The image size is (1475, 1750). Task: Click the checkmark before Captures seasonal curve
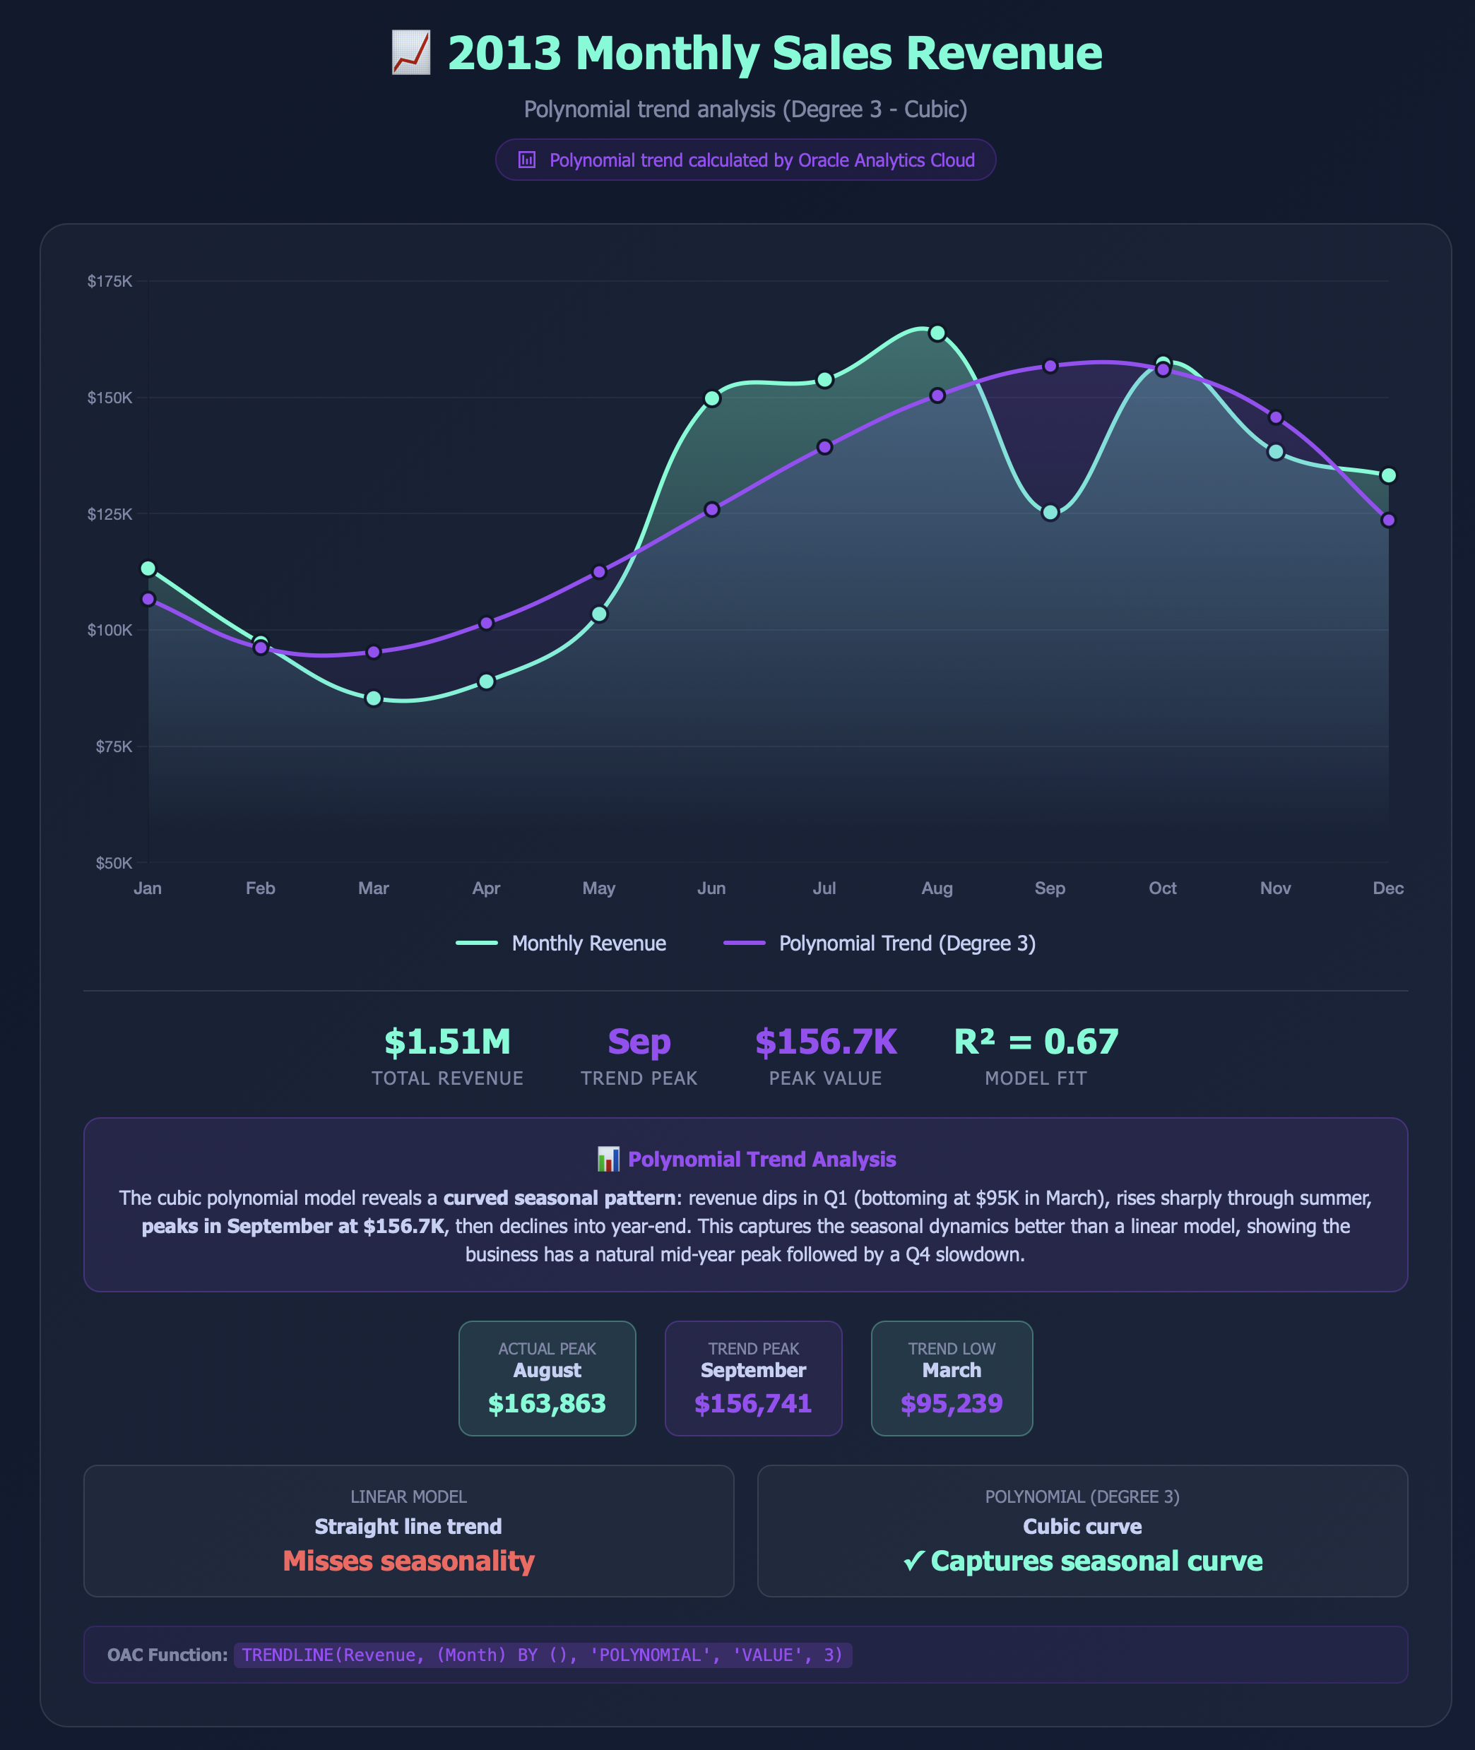914,1561
